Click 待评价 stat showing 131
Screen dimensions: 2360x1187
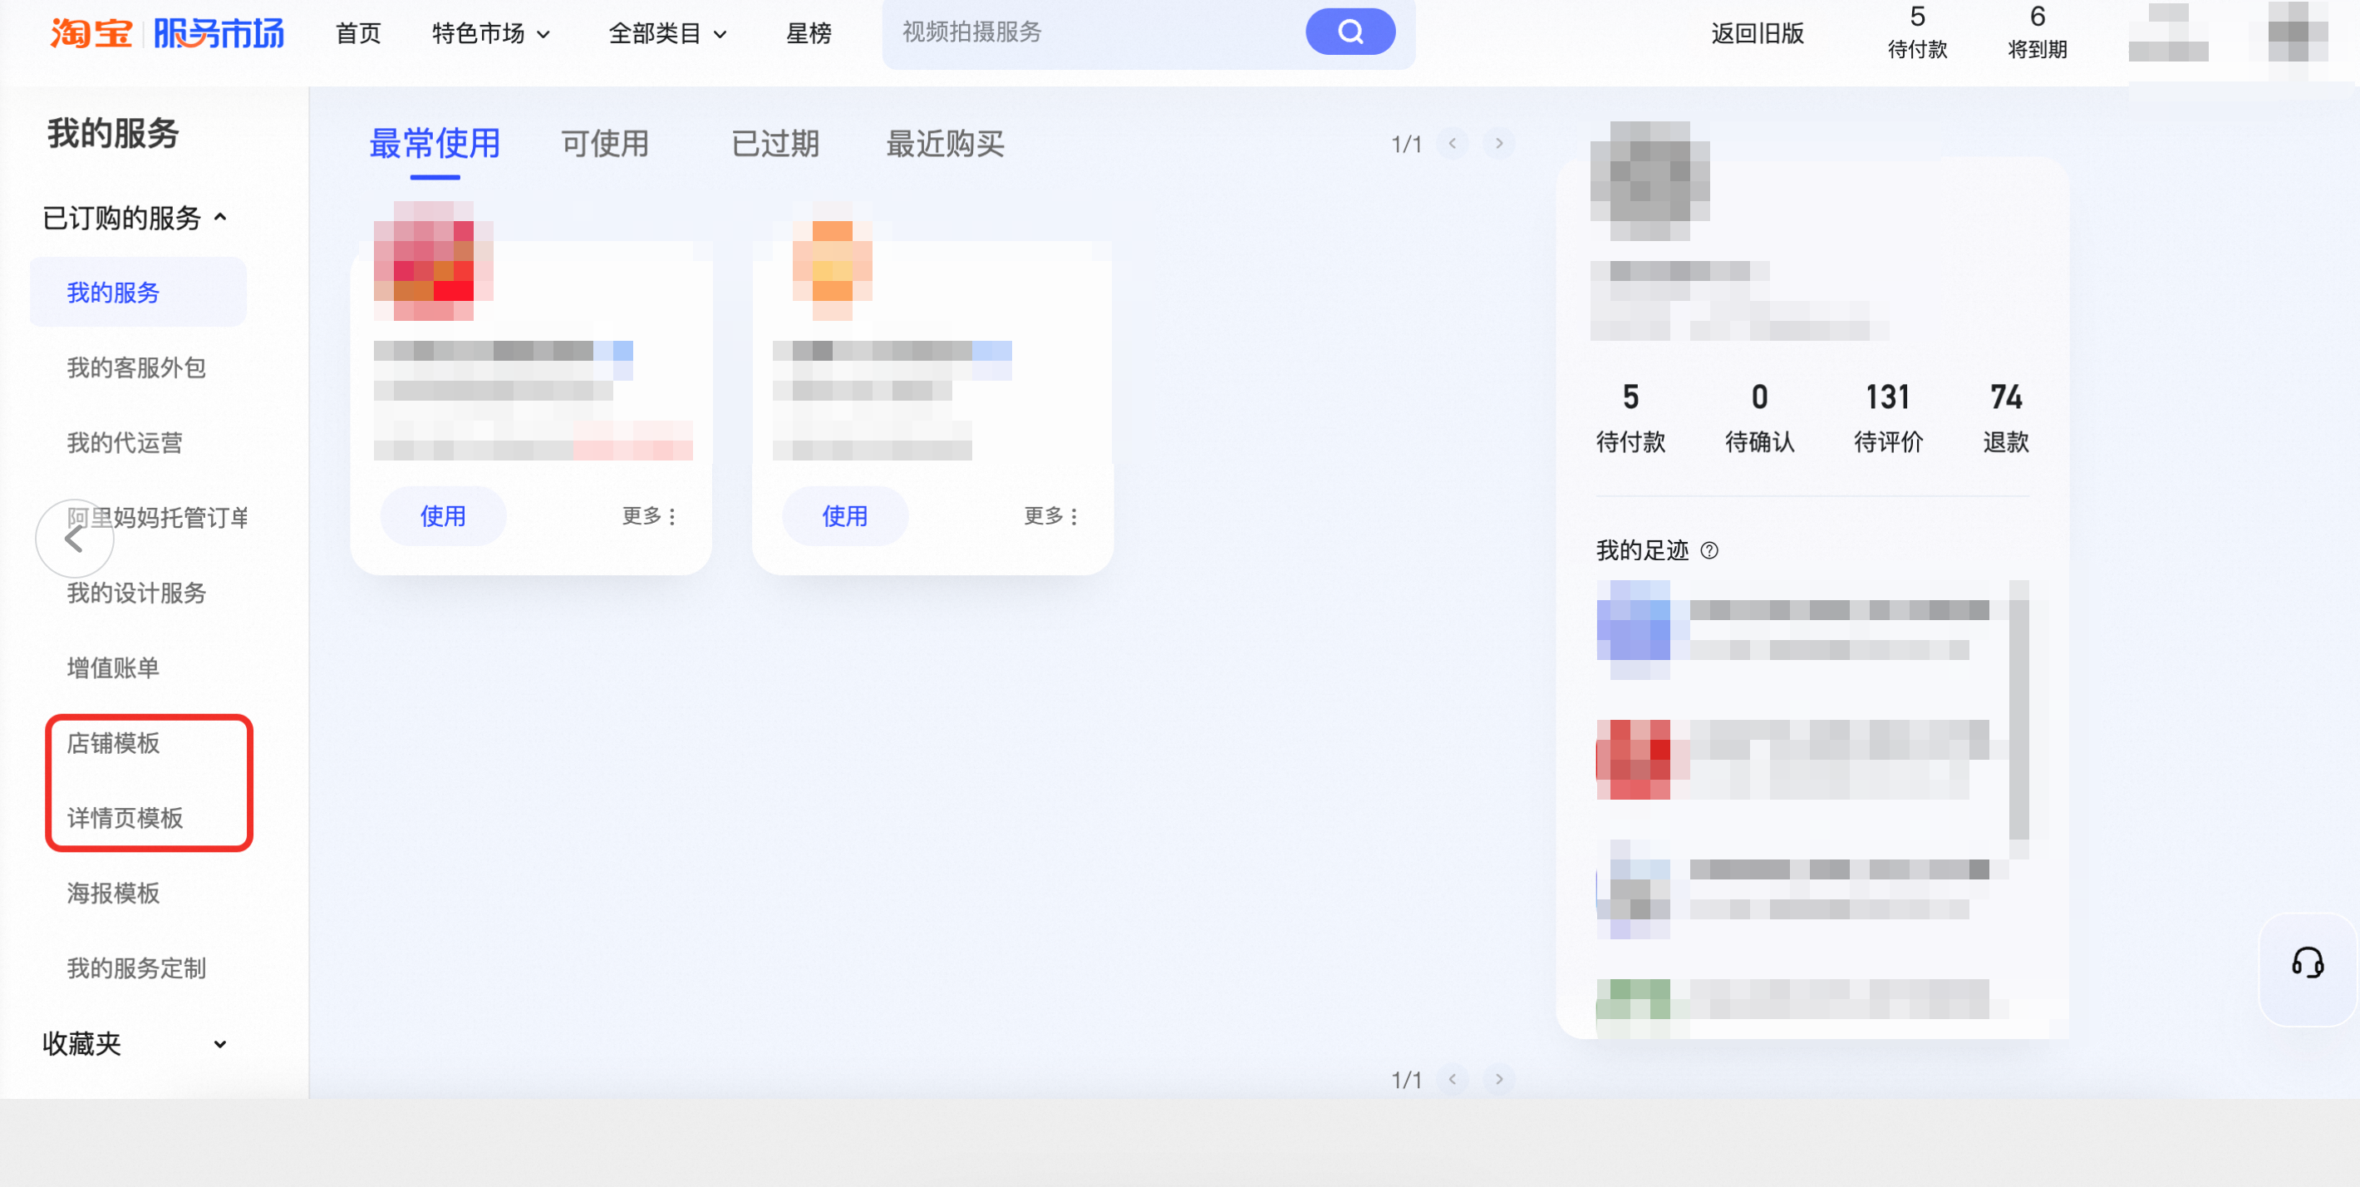tap(1888, 418)
